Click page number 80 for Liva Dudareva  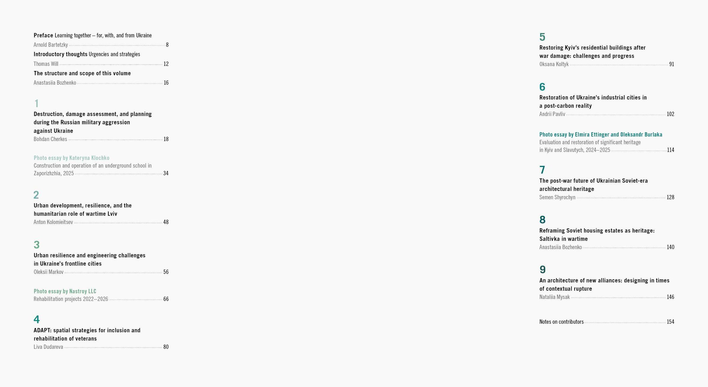pyautogui.click(x=166, y=347)
